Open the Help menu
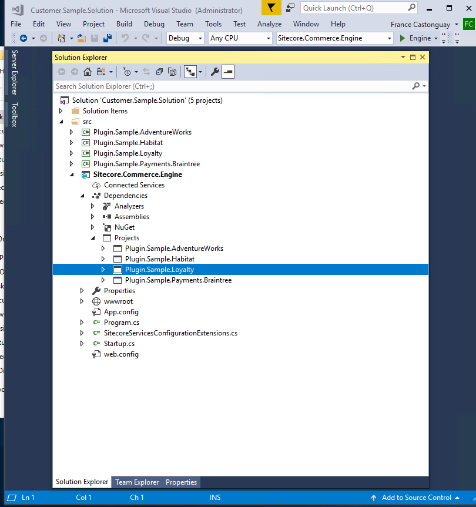 [338, 24]
